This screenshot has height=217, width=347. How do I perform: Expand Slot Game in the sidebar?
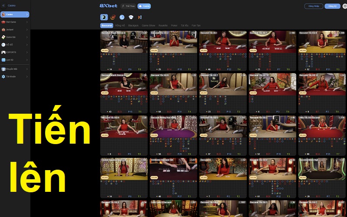pos(15,22)
